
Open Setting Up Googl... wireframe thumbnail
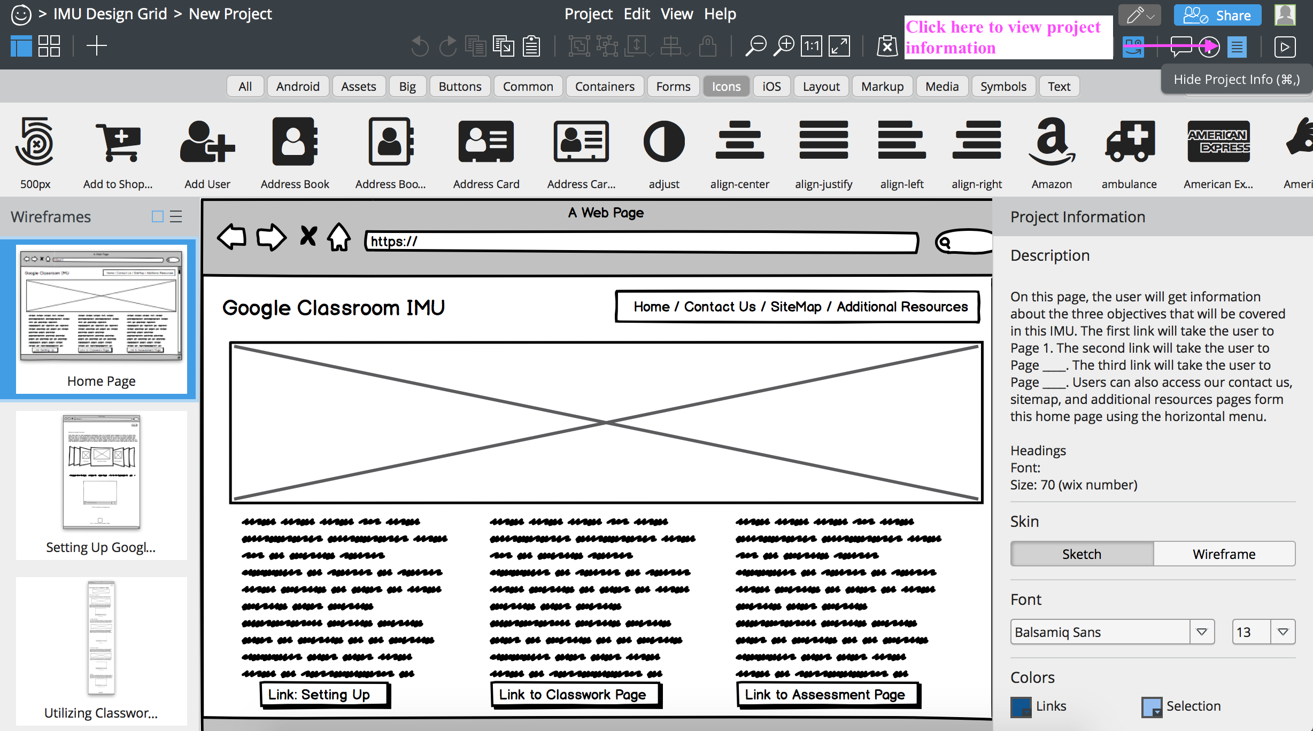[102, 485]
